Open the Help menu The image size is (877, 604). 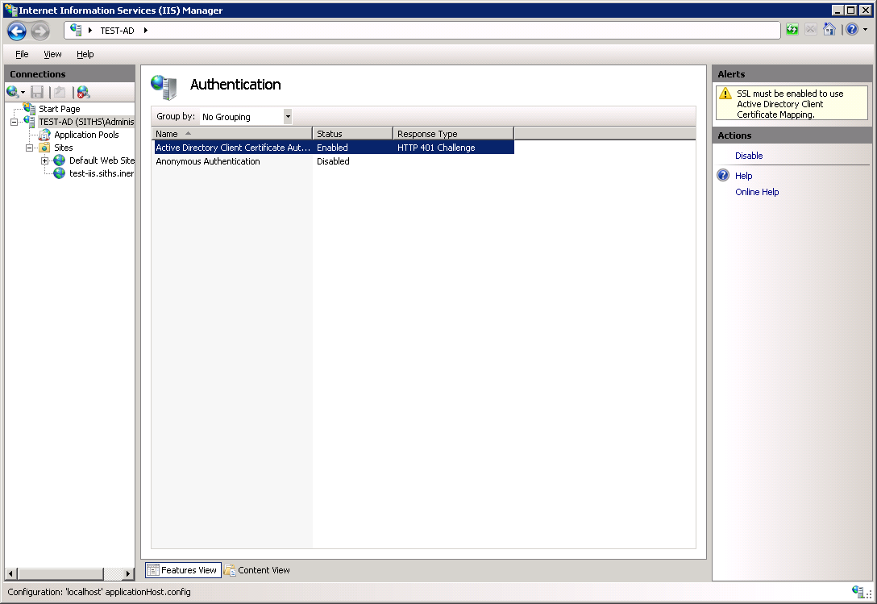pyautogui.click(x=85, y=54)
